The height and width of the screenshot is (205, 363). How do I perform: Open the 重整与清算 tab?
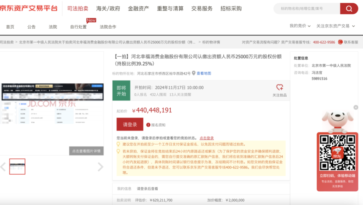pos(170,9)
